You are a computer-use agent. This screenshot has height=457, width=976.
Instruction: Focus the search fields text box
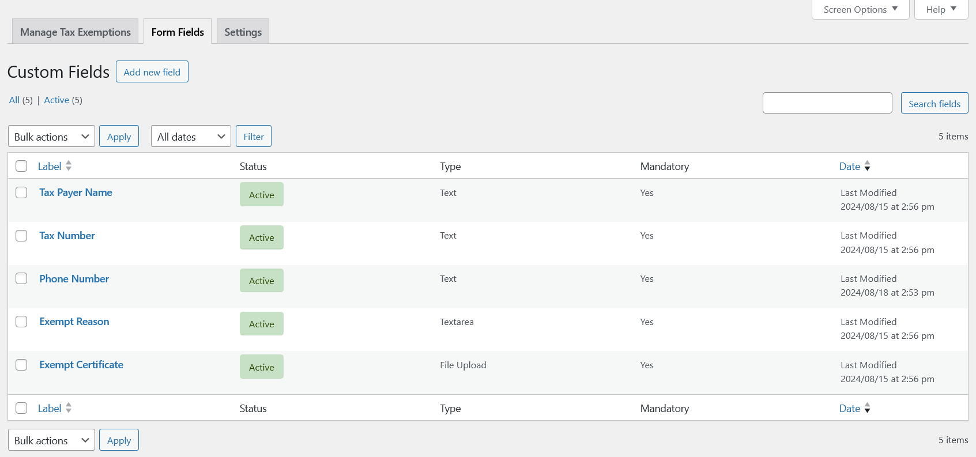(x=827, y=103)
